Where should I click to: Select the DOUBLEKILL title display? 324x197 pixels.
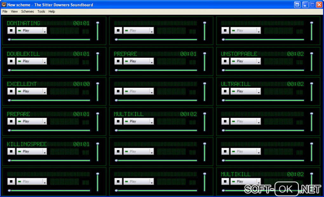click(24, 54)
